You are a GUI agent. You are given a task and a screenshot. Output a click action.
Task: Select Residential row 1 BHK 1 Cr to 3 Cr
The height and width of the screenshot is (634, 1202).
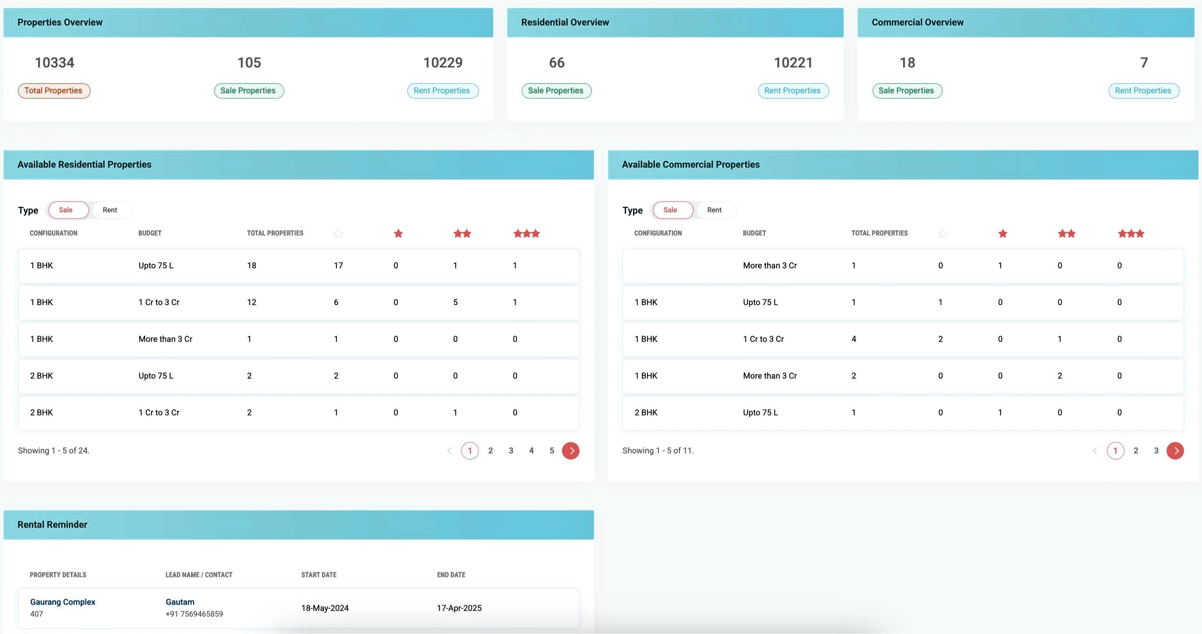pos(299,302)
